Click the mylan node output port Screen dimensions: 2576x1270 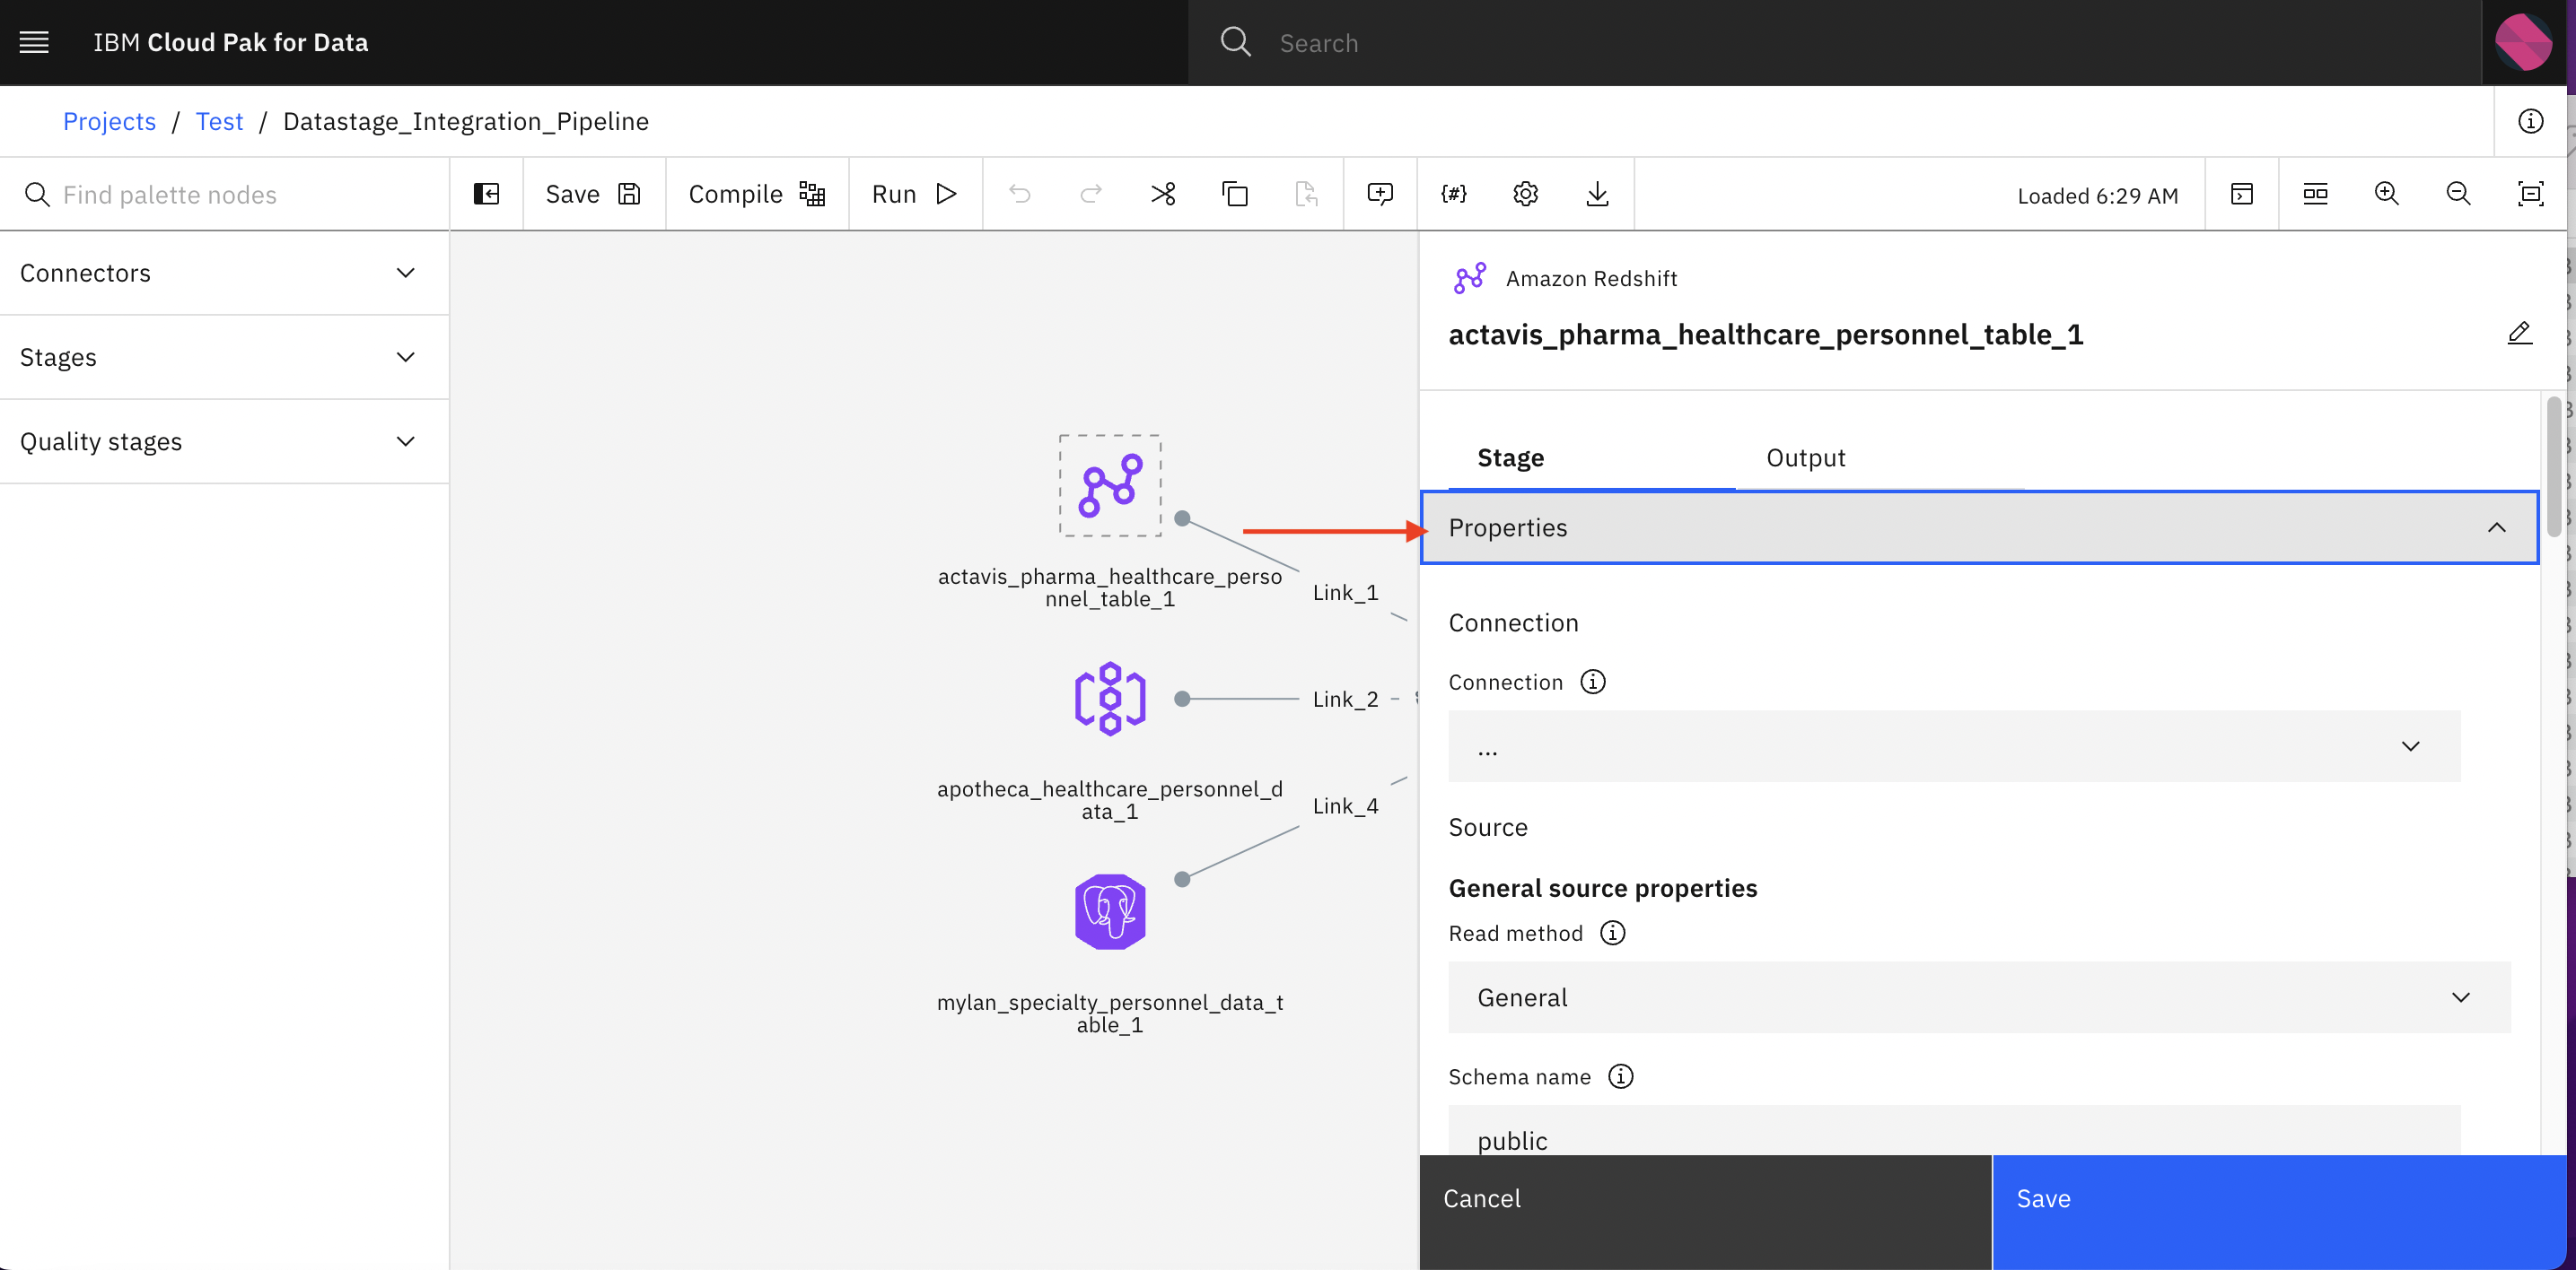click(1182, 879)
